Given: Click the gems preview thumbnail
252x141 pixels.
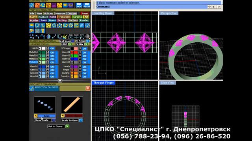Looking at the screenshot, I should 45,105.
